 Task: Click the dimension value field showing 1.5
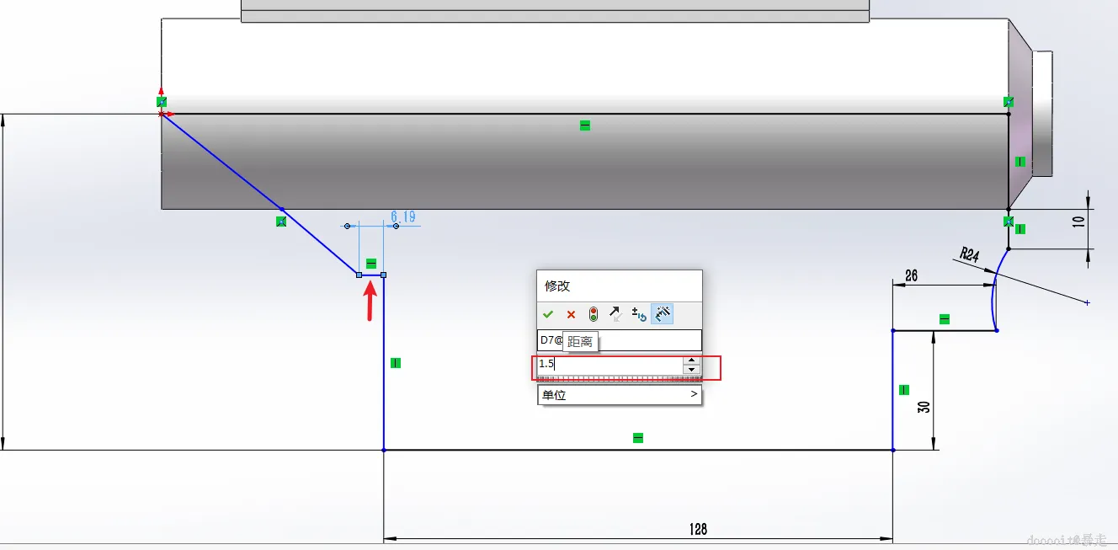610,364
